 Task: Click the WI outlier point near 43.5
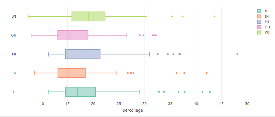tap(214, 17)
